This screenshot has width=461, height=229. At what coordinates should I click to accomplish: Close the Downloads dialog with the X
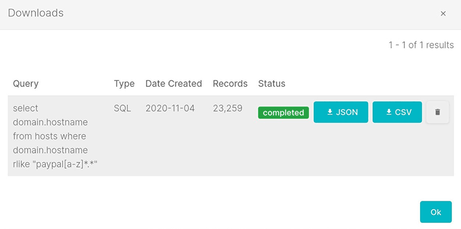pos(443,14)
